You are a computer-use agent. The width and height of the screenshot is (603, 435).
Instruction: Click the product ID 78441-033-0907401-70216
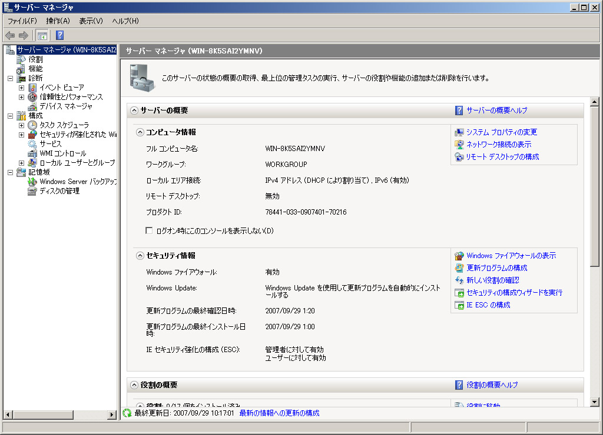306,212
